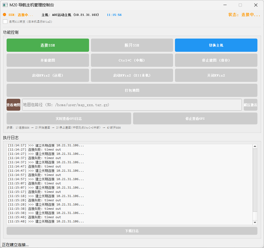Click the 步骤 instructions hint text
The height and width of the screenshot is (248, 264).
tap(64, 128)
